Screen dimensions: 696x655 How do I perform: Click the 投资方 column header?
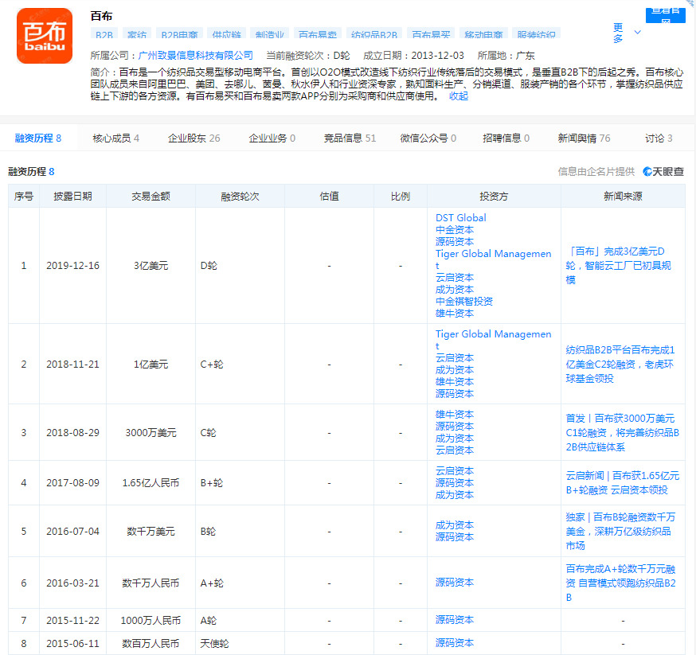(494, 197)
